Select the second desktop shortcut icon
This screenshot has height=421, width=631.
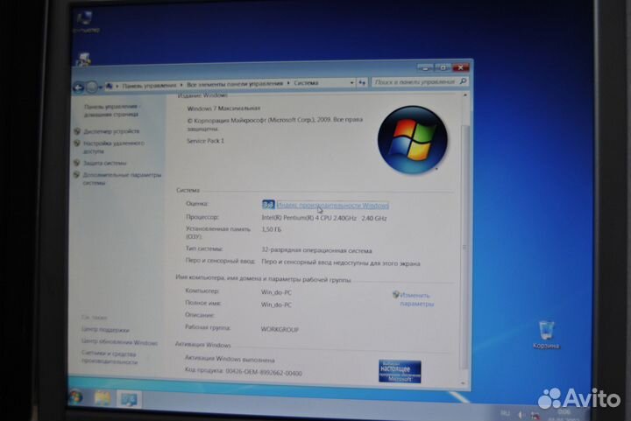click(x=83, y=60)
